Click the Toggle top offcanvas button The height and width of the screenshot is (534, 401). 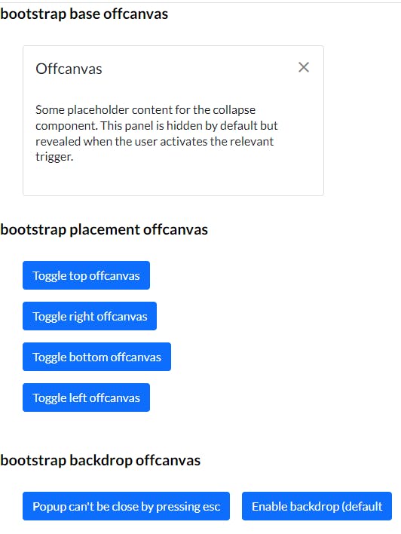(x=86, y=275)
